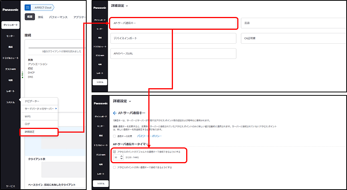Tick the 通信キーの変更 checkbox

[115, 136]
